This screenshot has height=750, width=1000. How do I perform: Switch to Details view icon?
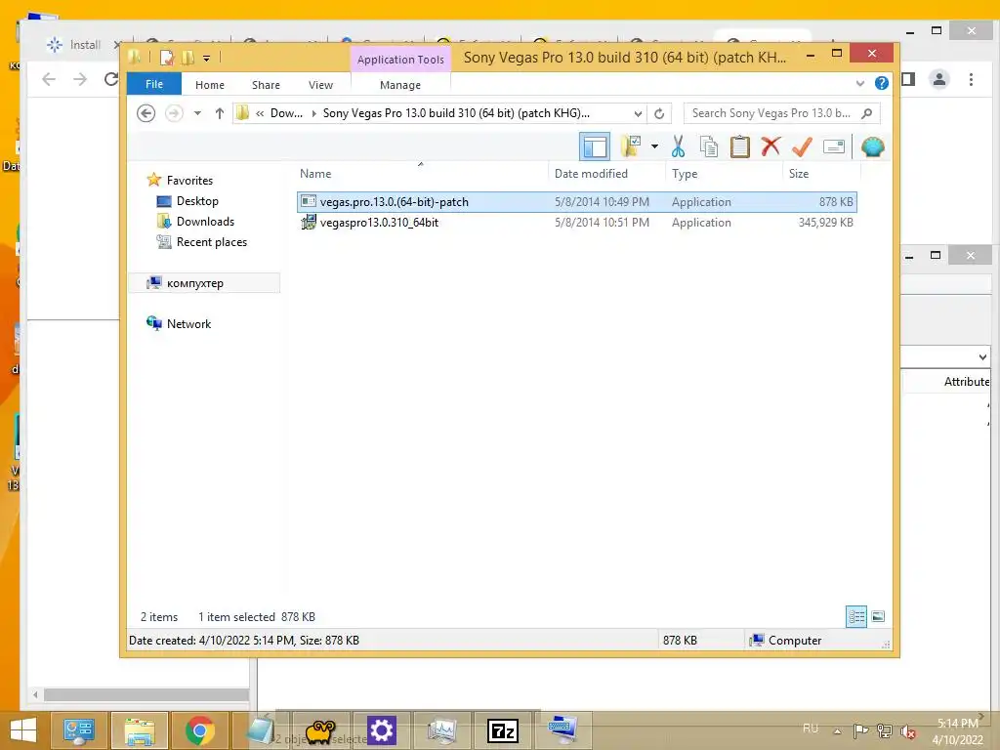point(855,616)
